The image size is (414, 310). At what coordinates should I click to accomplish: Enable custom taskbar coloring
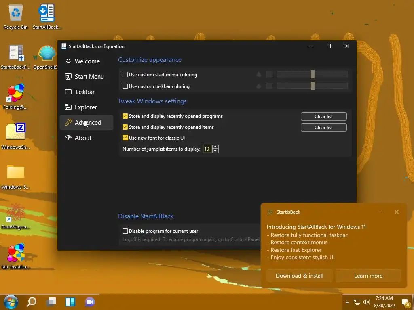pos(125,86)
